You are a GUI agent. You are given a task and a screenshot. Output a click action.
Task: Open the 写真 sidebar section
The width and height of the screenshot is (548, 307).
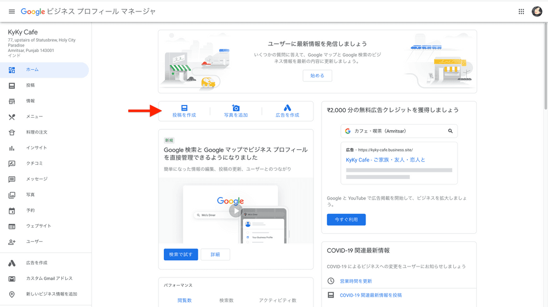pyautogui.click(x=30, y=195)
